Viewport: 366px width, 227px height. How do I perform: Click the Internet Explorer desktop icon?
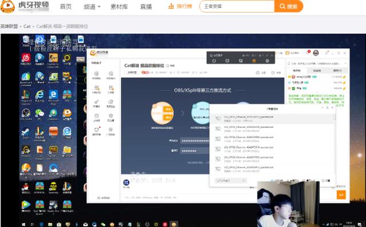(39, 97)
